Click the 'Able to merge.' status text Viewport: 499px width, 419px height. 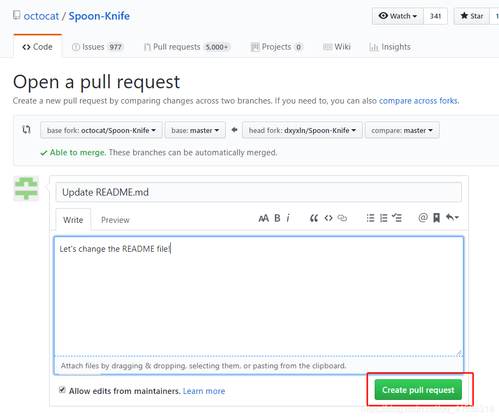(77, 153)
